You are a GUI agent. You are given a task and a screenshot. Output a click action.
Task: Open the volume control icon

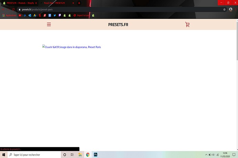coord(214,155)
